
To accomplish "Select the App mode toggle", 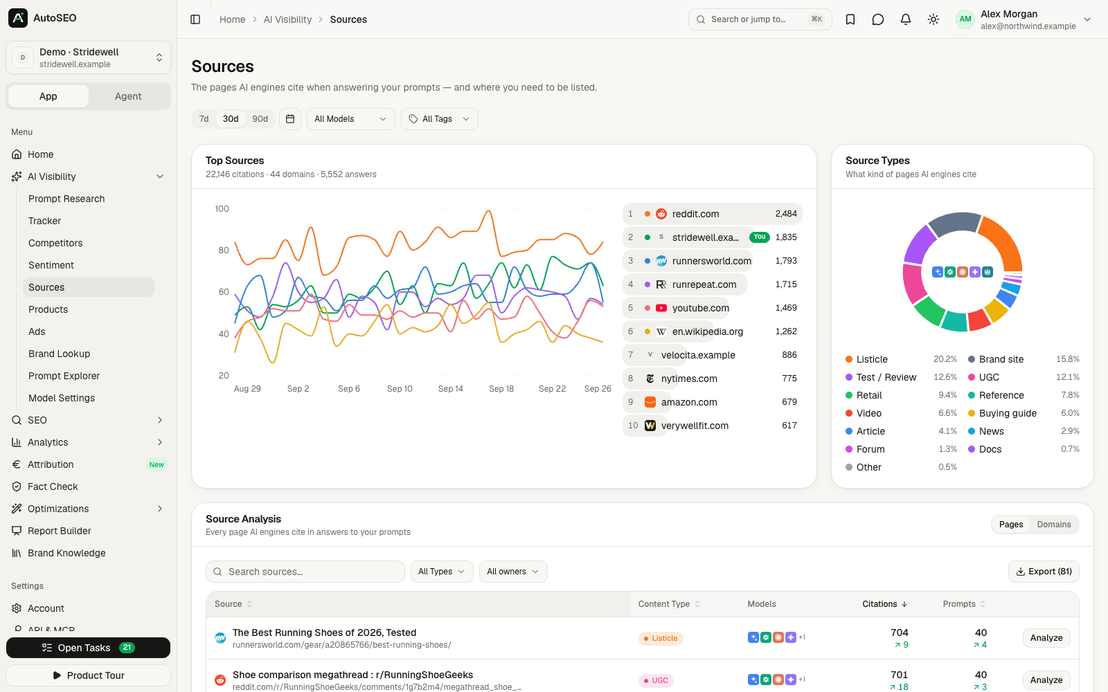I will (48, 96).
